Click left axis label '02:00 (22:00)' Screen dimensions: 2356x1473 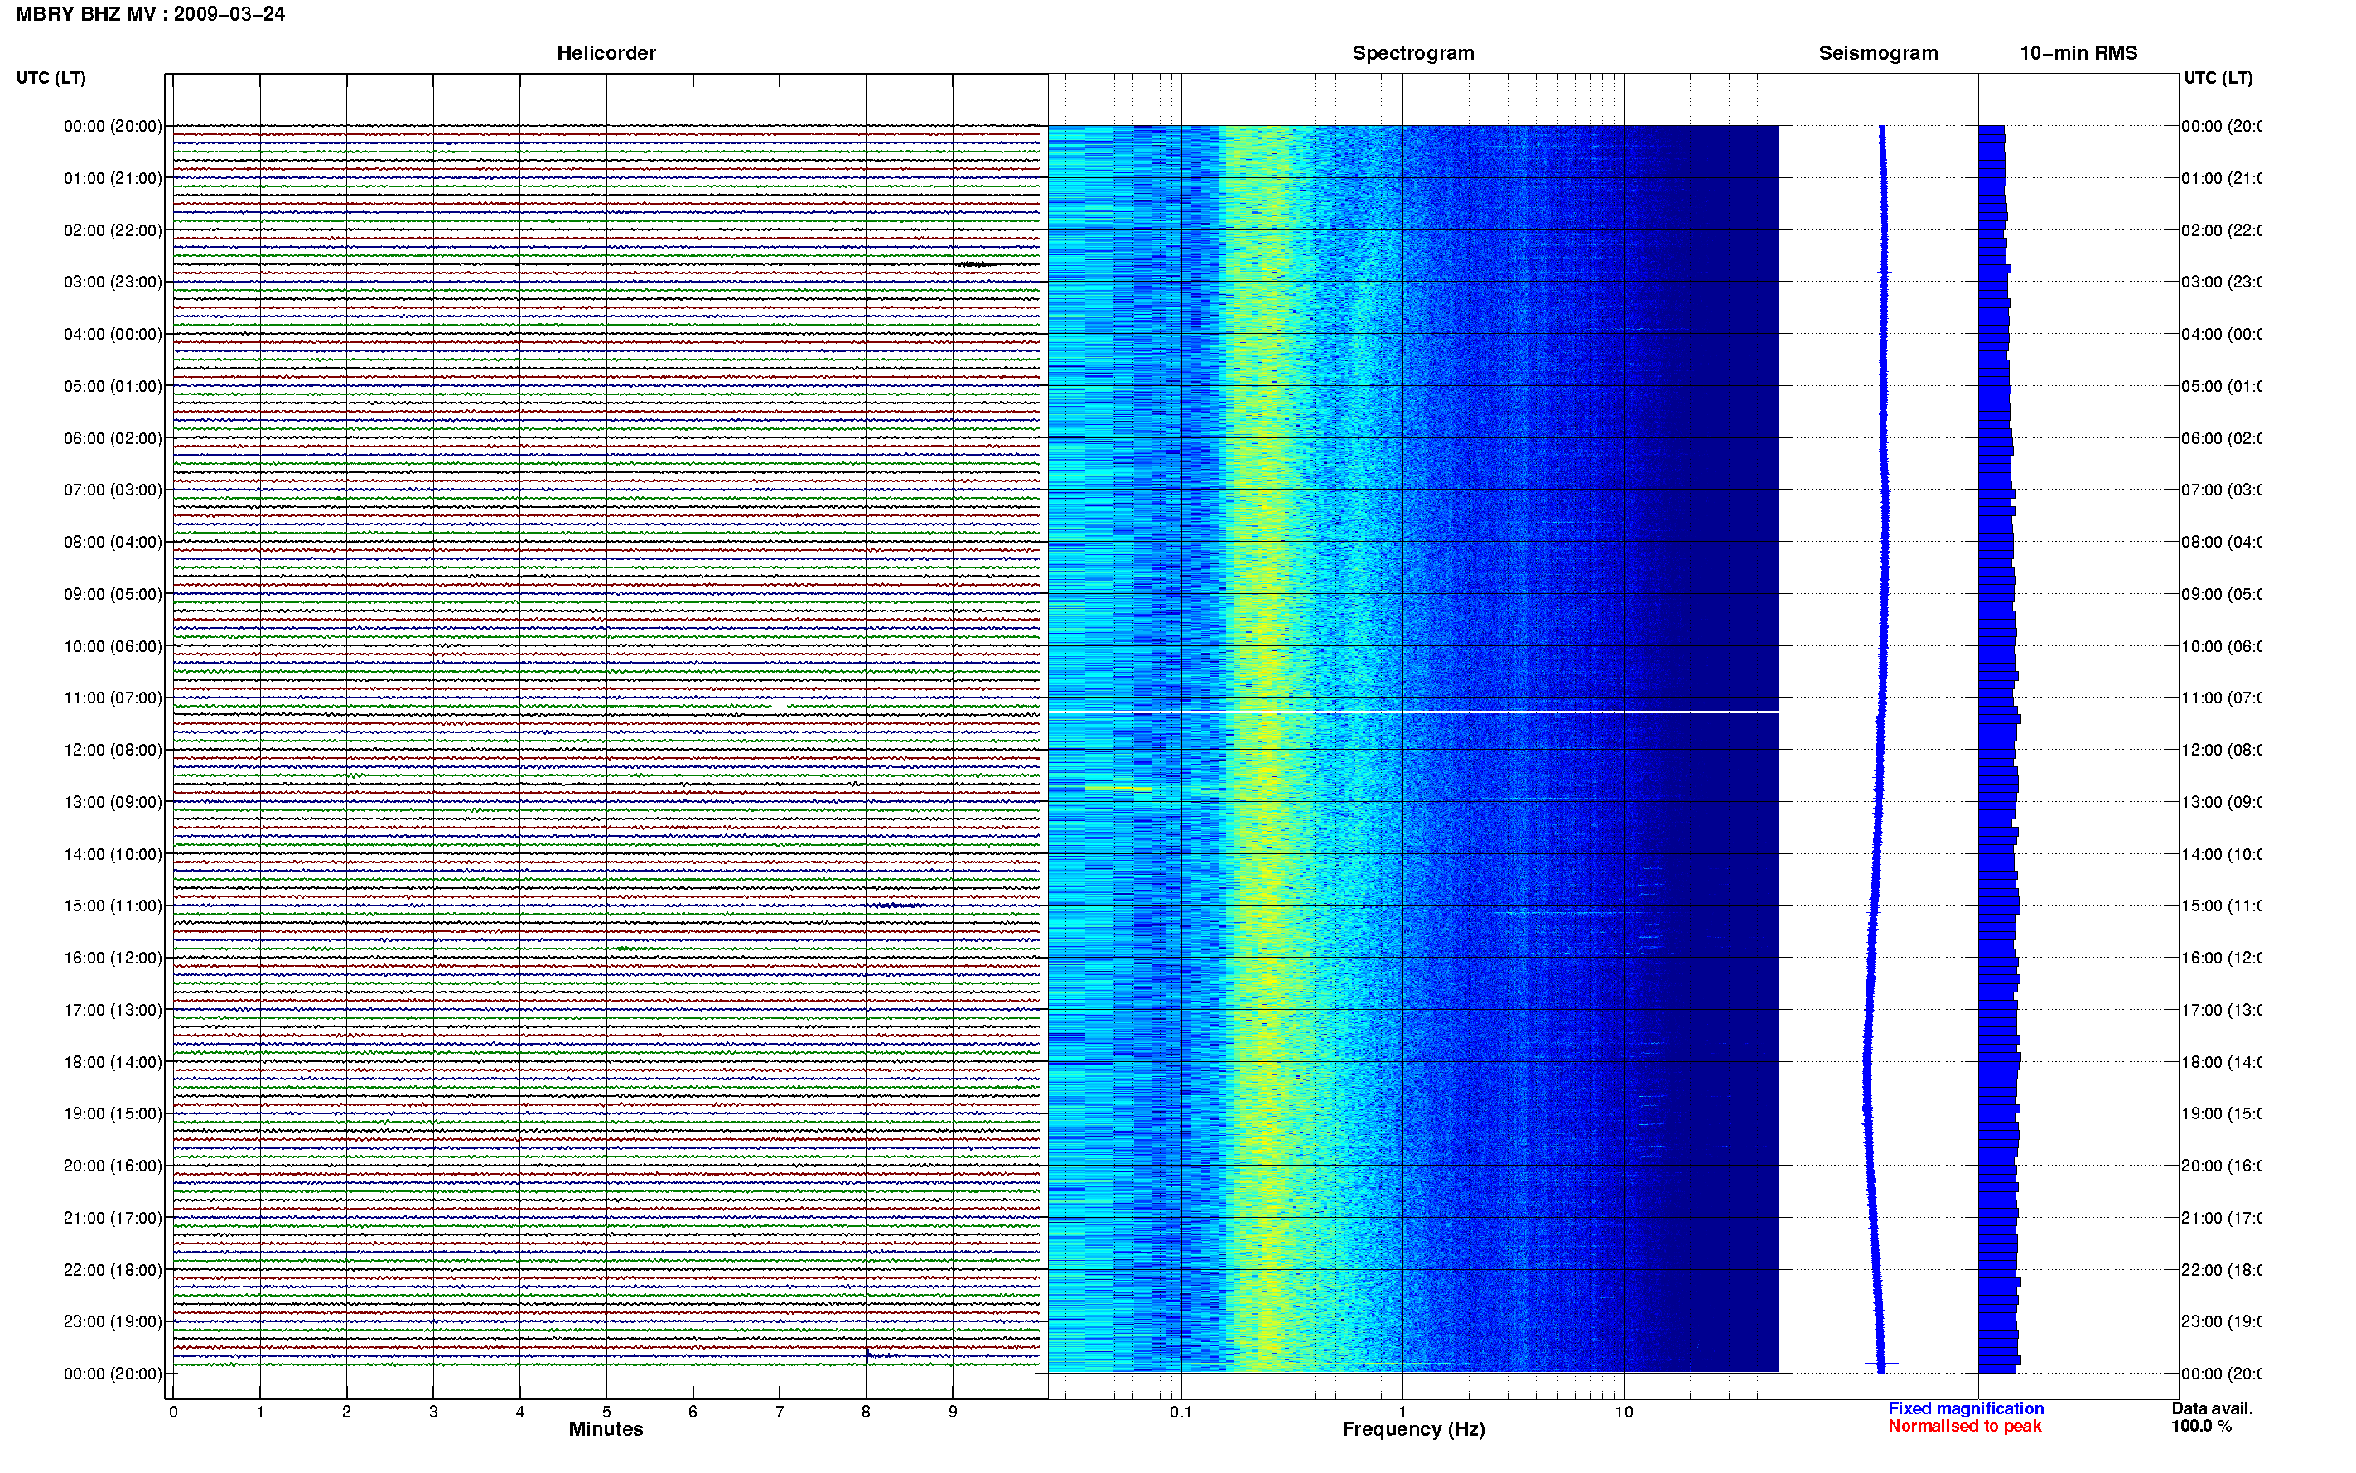coord(113,230)
